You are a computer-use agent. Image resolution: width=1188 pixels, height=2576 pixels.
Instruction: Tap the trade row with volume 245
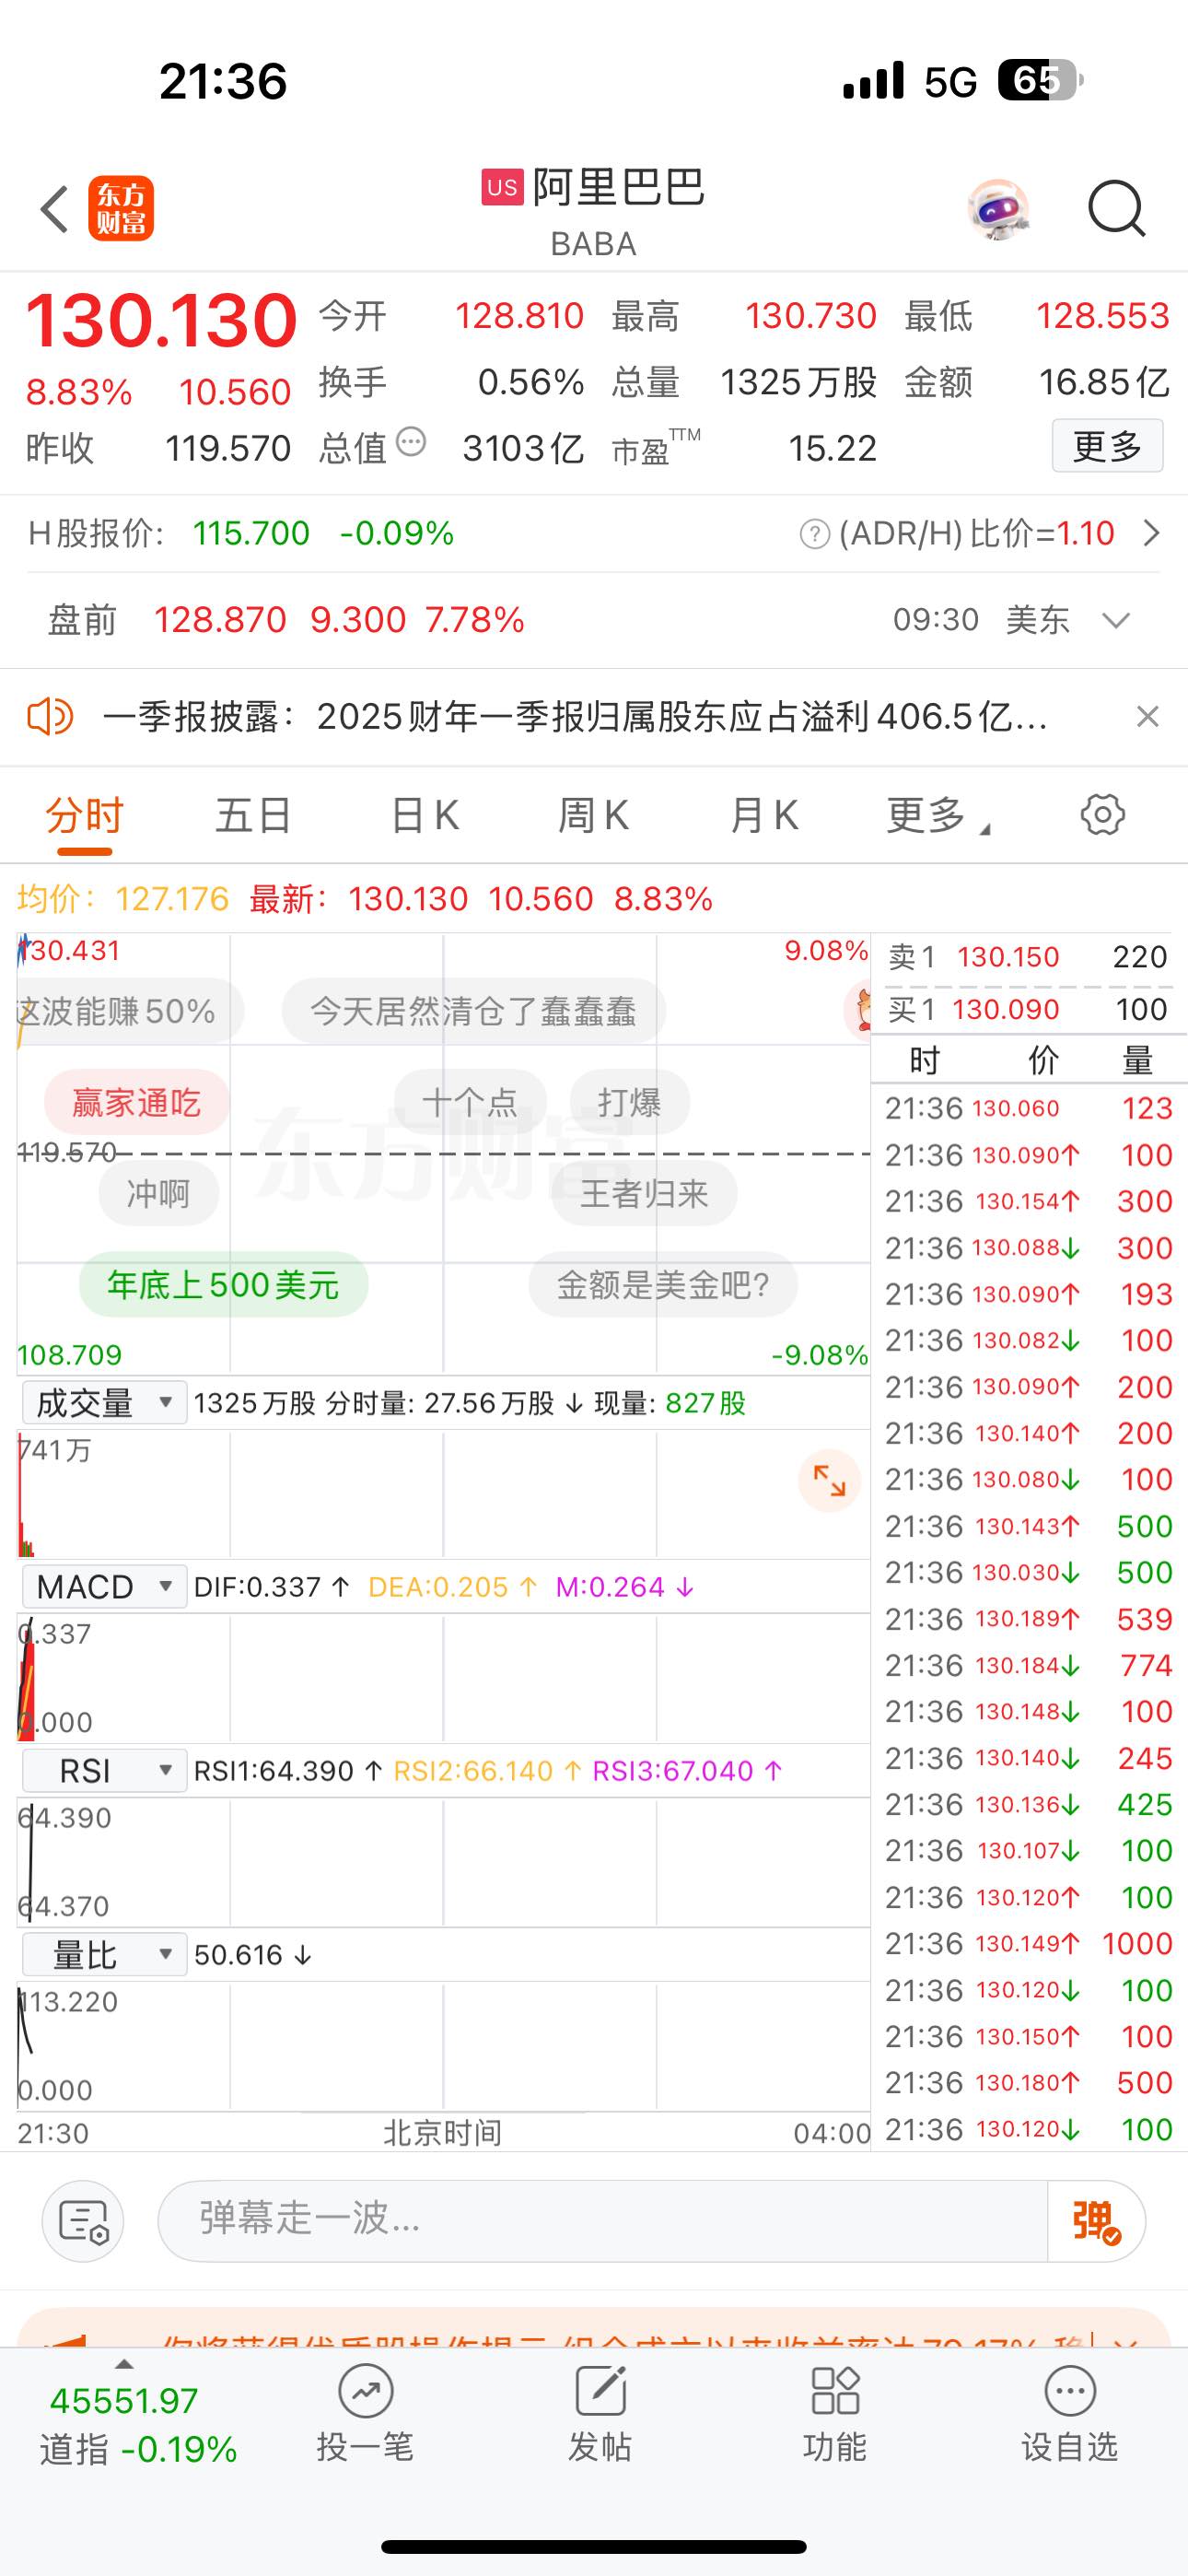click(1028, 1758)
